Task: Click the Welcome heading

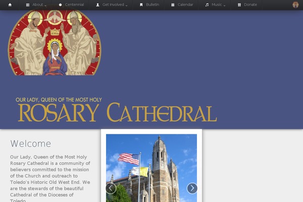Action: [x=30, y=143]
